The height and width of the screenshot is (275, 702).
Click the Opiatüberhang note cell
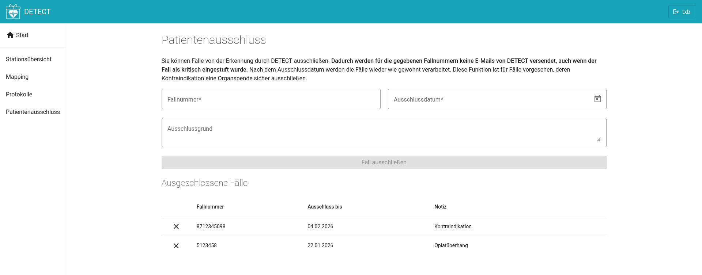(x=451, y=245)
